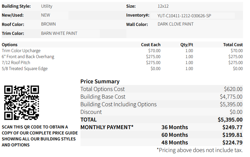Select the Building Base Cost $4,775.00 value
The image size is (250, 157).
pos(231,97)
